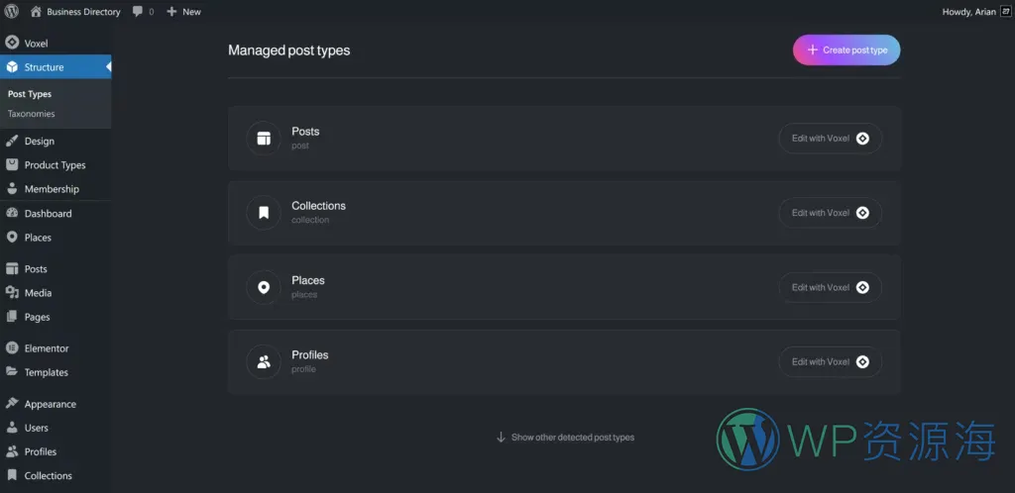Click the Profiles card title

310,354
